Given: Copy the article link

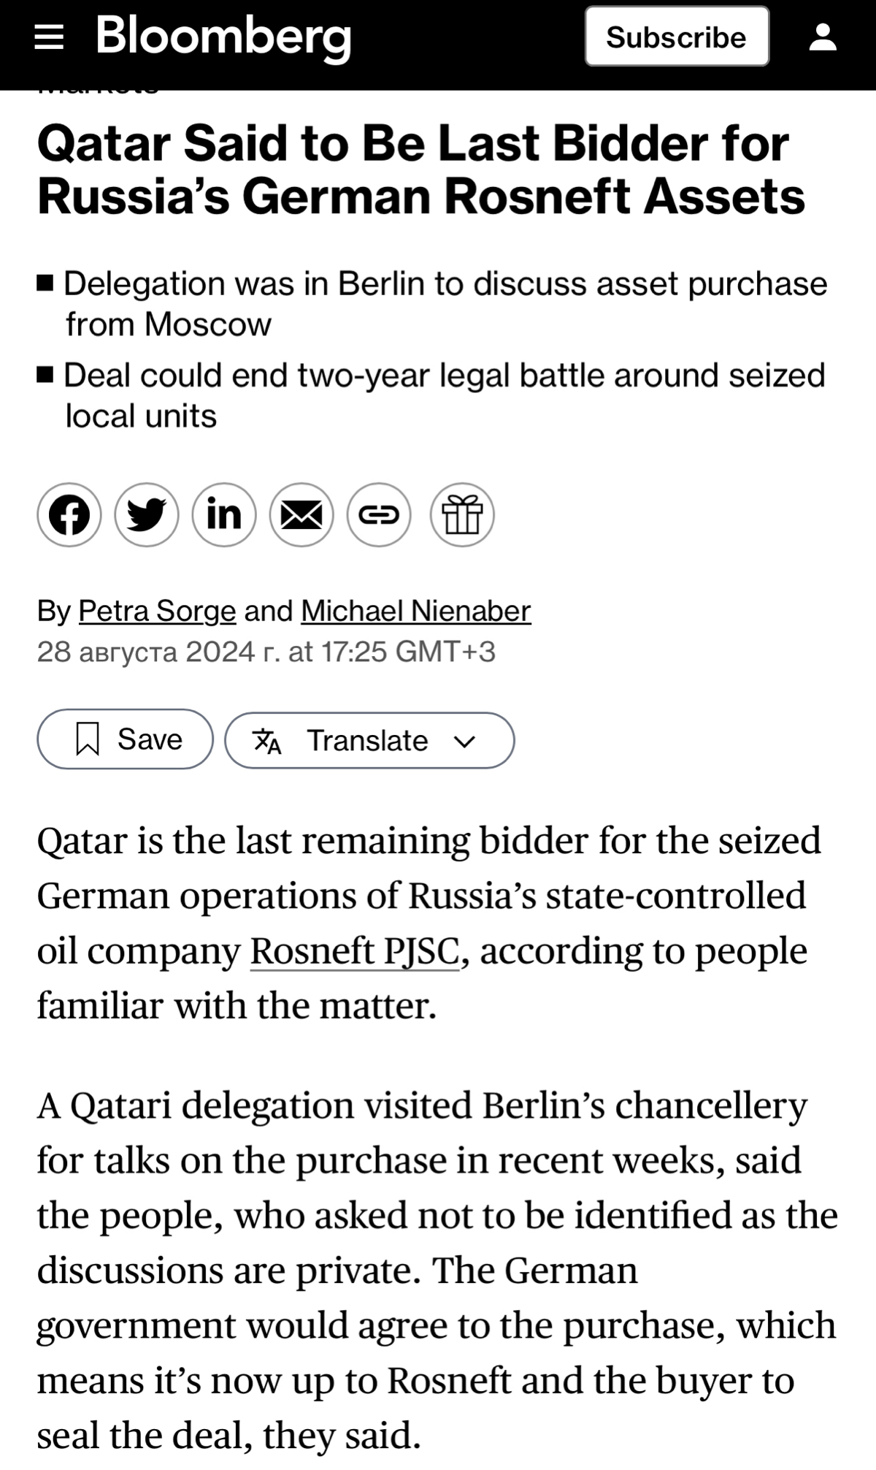Looking at the screenshot, I should coord(379,514).
